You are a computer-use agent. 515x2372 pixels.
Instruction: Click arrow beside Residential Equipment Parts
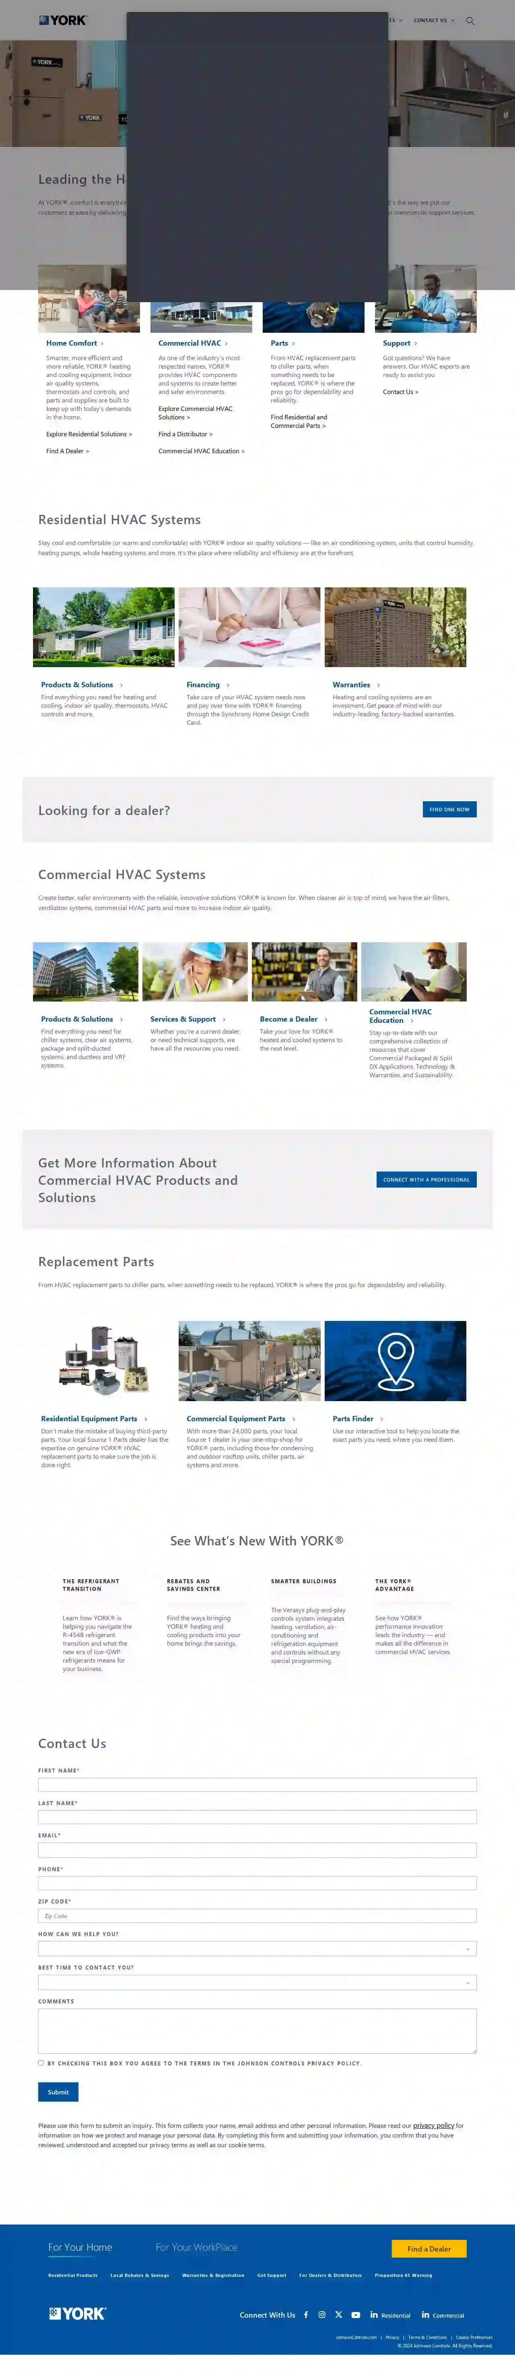[145, 1419]
